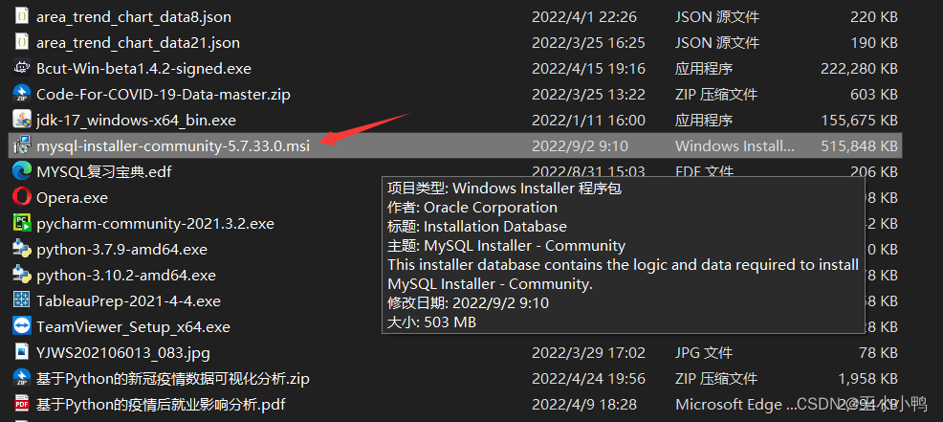Select file name TableauPrep-2021-4-4.exe
This screenshot has height=422, width=943.
pyautogui.click(x=129, y=301)
